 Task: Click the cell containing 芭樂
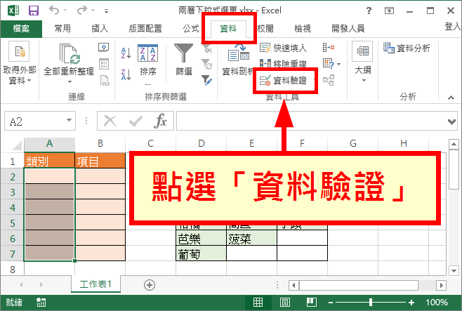201,238
